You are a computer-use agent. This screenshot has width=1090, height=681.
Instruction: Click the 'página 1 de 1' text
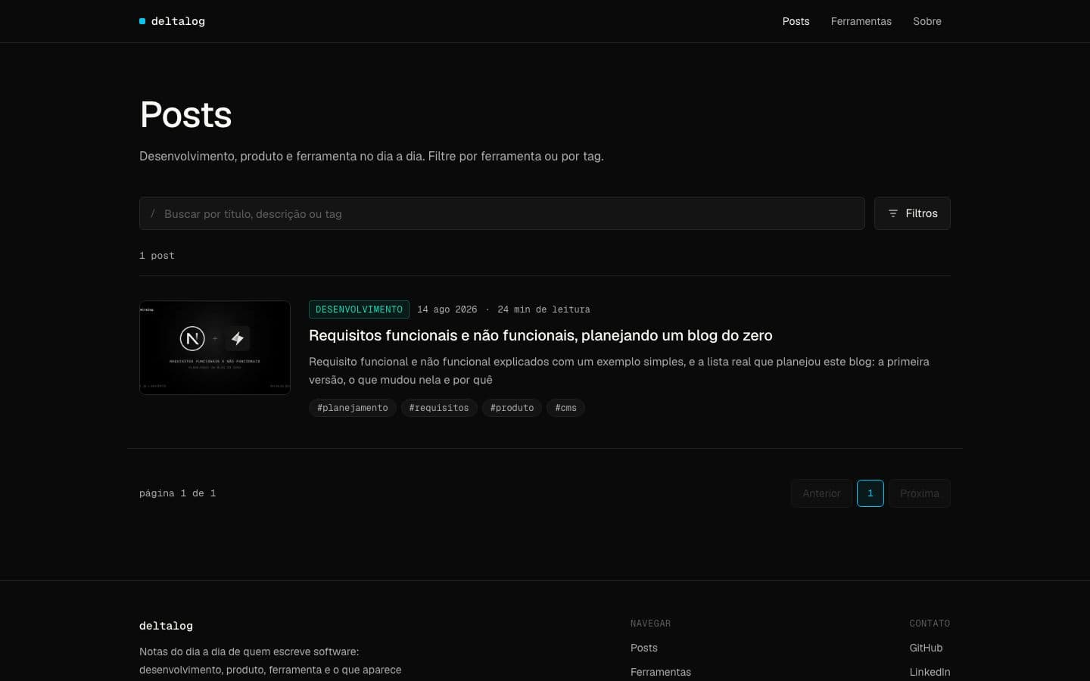click(178, 493)
